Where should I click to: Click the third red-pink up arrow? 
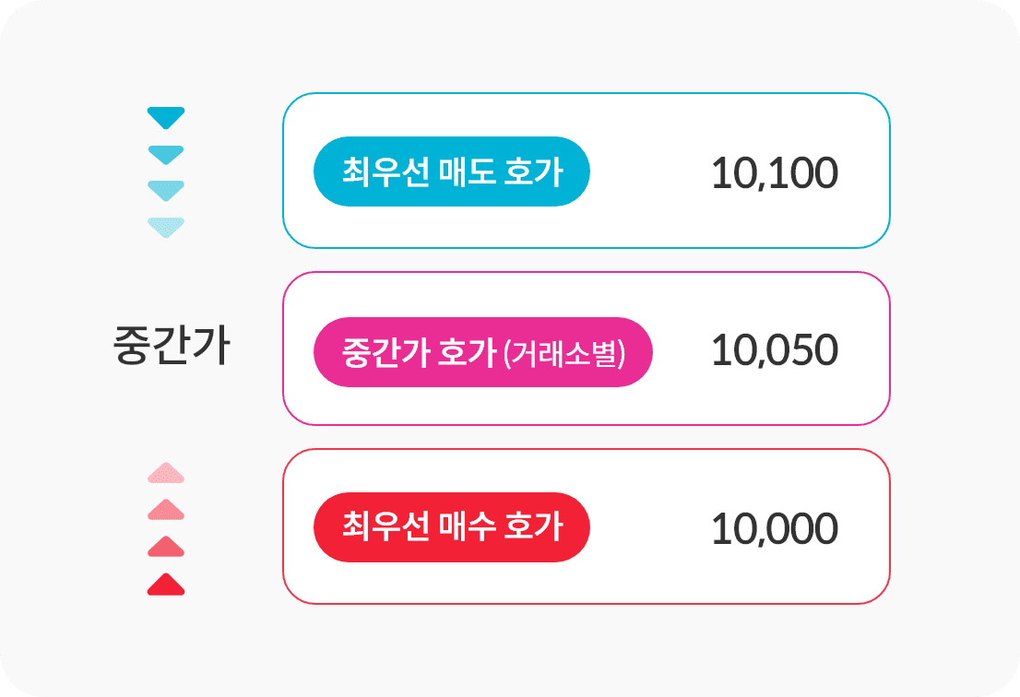coord(166,547)
